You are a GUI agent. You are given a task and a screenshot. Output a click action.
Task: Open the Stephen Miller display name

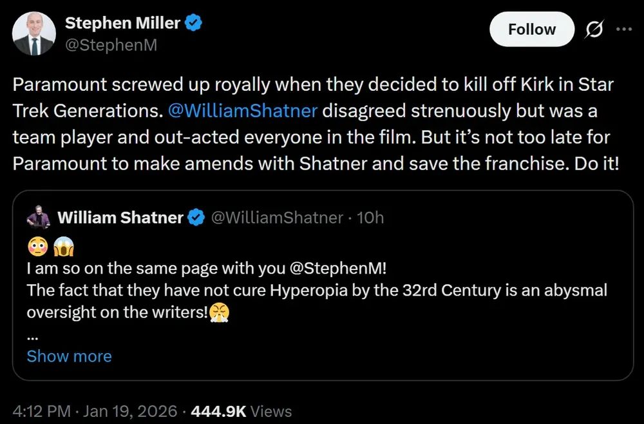tap(122, 24)
